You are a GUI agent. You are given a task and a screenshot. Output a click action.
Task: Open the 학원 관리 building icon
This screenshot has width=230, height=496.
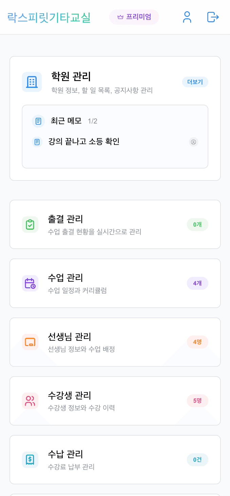[32, 81]
